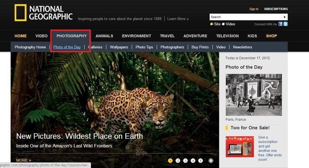Screen dimensions: 309x168
Task: Open Photo of the Day submenu link
Action: (x=67, y=47)
